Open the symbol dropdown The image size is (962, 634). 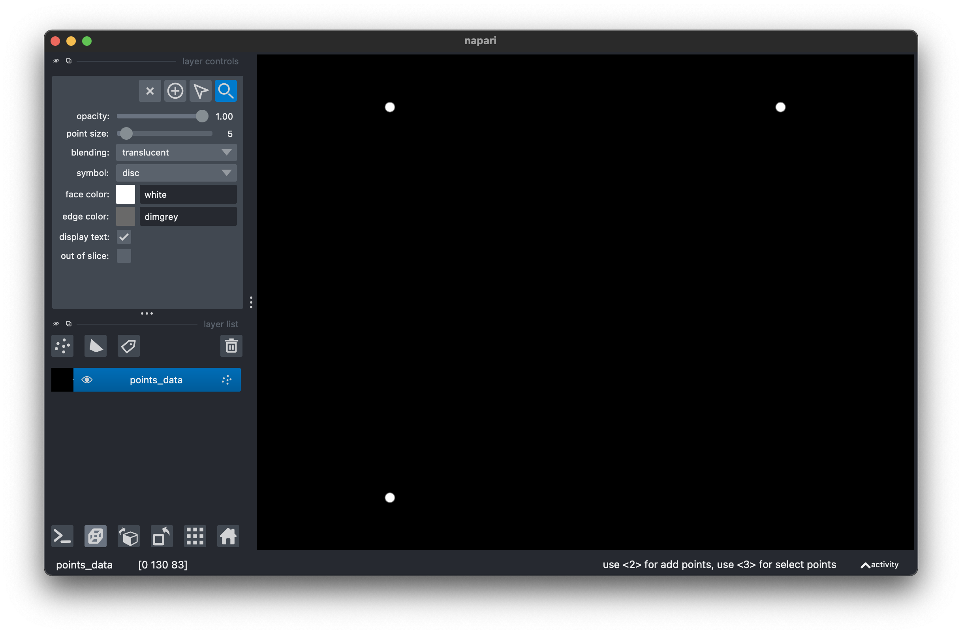click(x=176, y=173)
